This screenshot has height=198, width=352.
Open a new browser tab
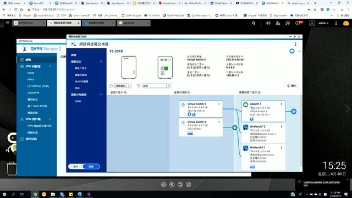coord(315,3)
